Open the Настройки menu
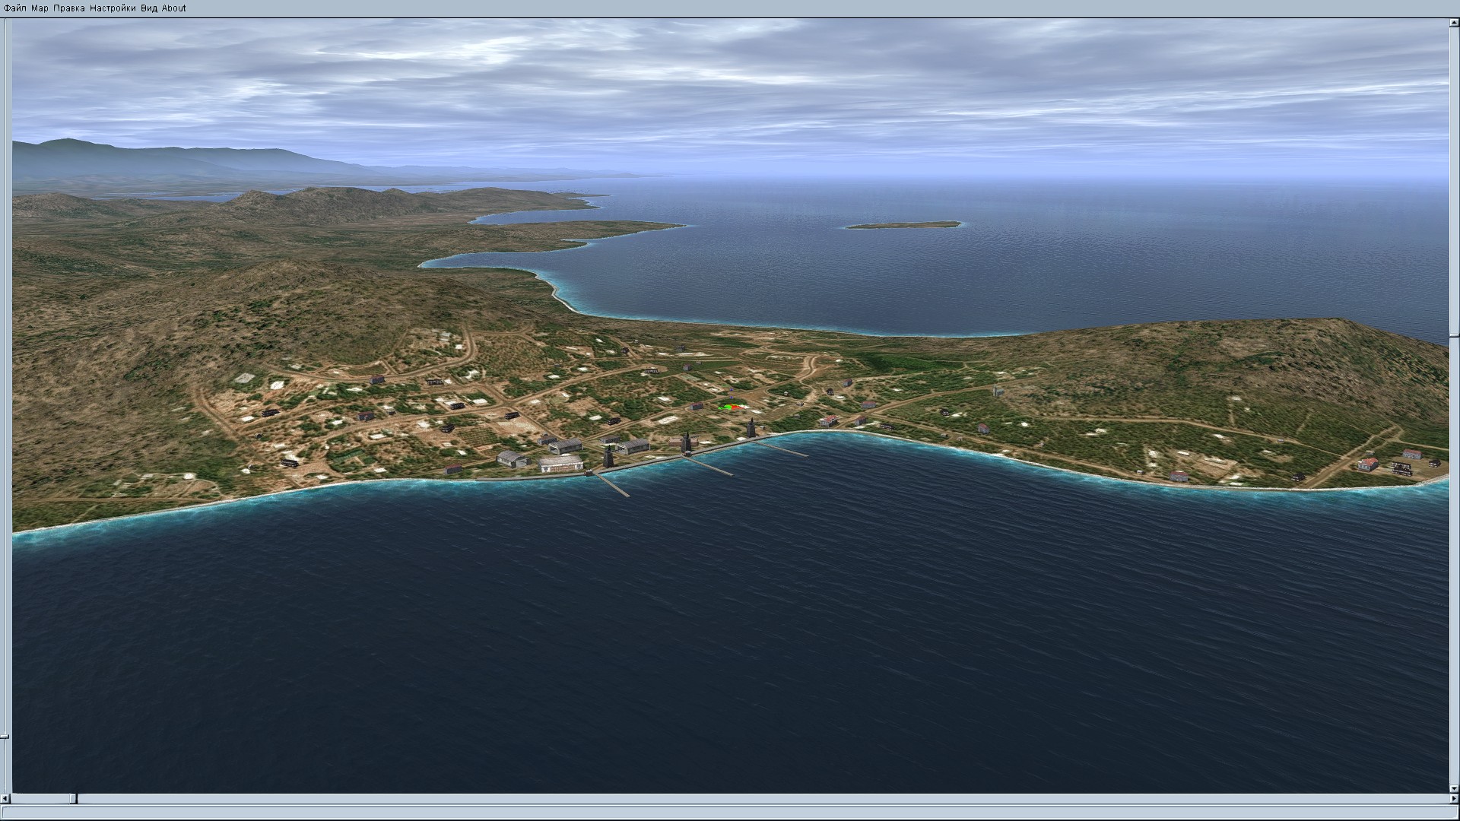 pyautogui.click(x=113, y=8)
